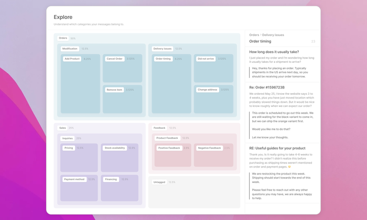Click the 12.5% value beside Product Feedback
This screenshot has width=367, height=220.
click(x=186, y=138)
